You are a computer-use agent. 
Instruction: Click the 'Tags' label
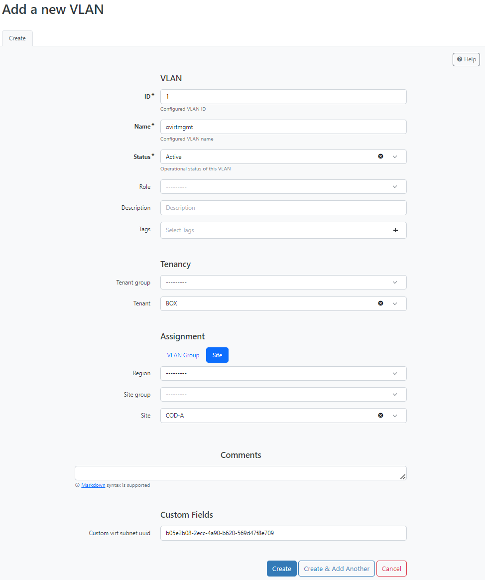tap(144, 229)
